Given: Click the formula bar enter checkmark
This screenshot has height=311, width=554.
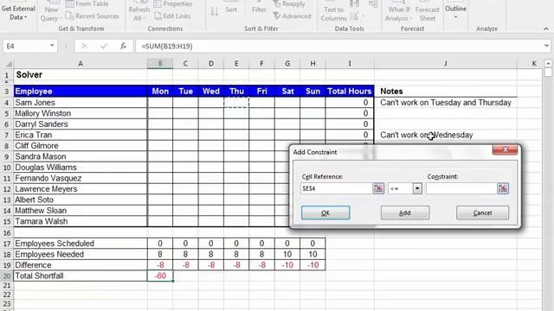Looking at the screenshot, I should pyautogui.click(x=104, y=46).
